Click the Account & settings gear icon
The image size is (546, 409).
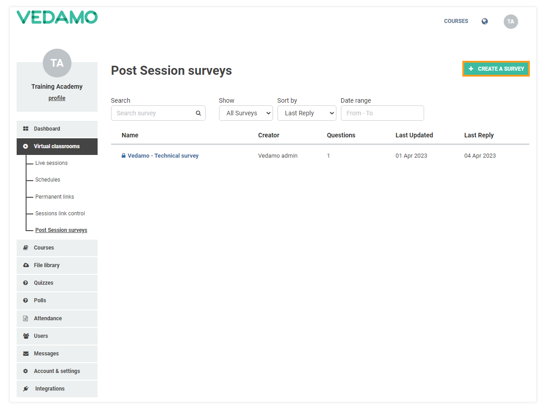click(26, 371)
